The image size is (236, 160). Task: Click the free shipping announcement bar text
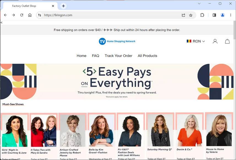click(x=117, y=30)
